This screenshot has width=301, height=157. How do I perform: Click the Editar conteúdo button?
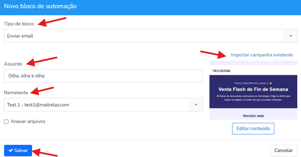pos(253,129)
